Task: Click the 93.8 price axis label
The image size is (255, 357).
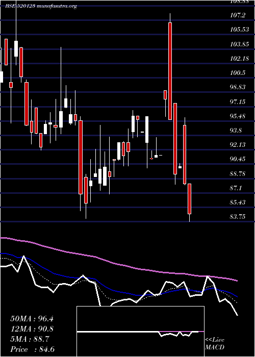Action: coord(236,131)
